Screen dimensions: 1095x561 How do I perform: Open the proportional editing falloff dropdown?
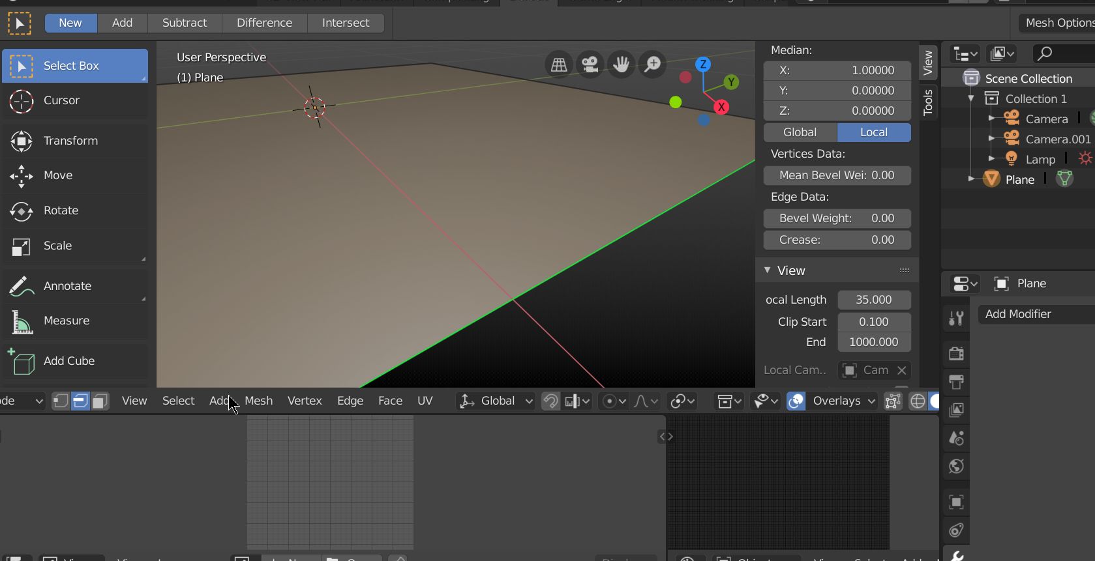(646, 401)
